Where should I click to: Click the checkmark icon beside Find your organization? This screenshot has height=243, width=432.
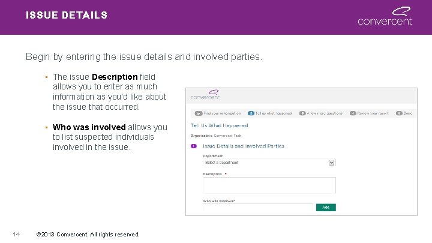pos(199,113)
